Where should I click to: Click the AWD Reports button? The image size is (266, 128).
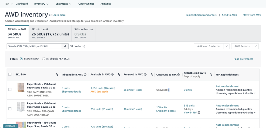click(242, 46)
